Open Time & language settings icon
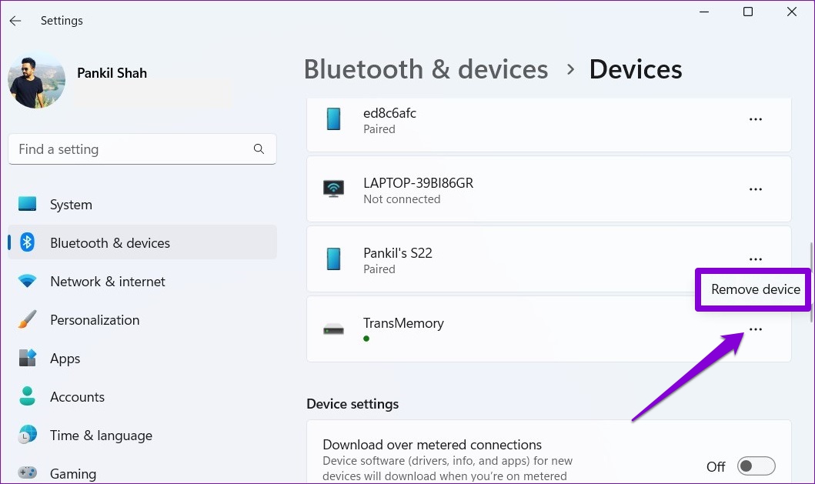The width and height of the screenshot is (815, 484). click(28, 435)
